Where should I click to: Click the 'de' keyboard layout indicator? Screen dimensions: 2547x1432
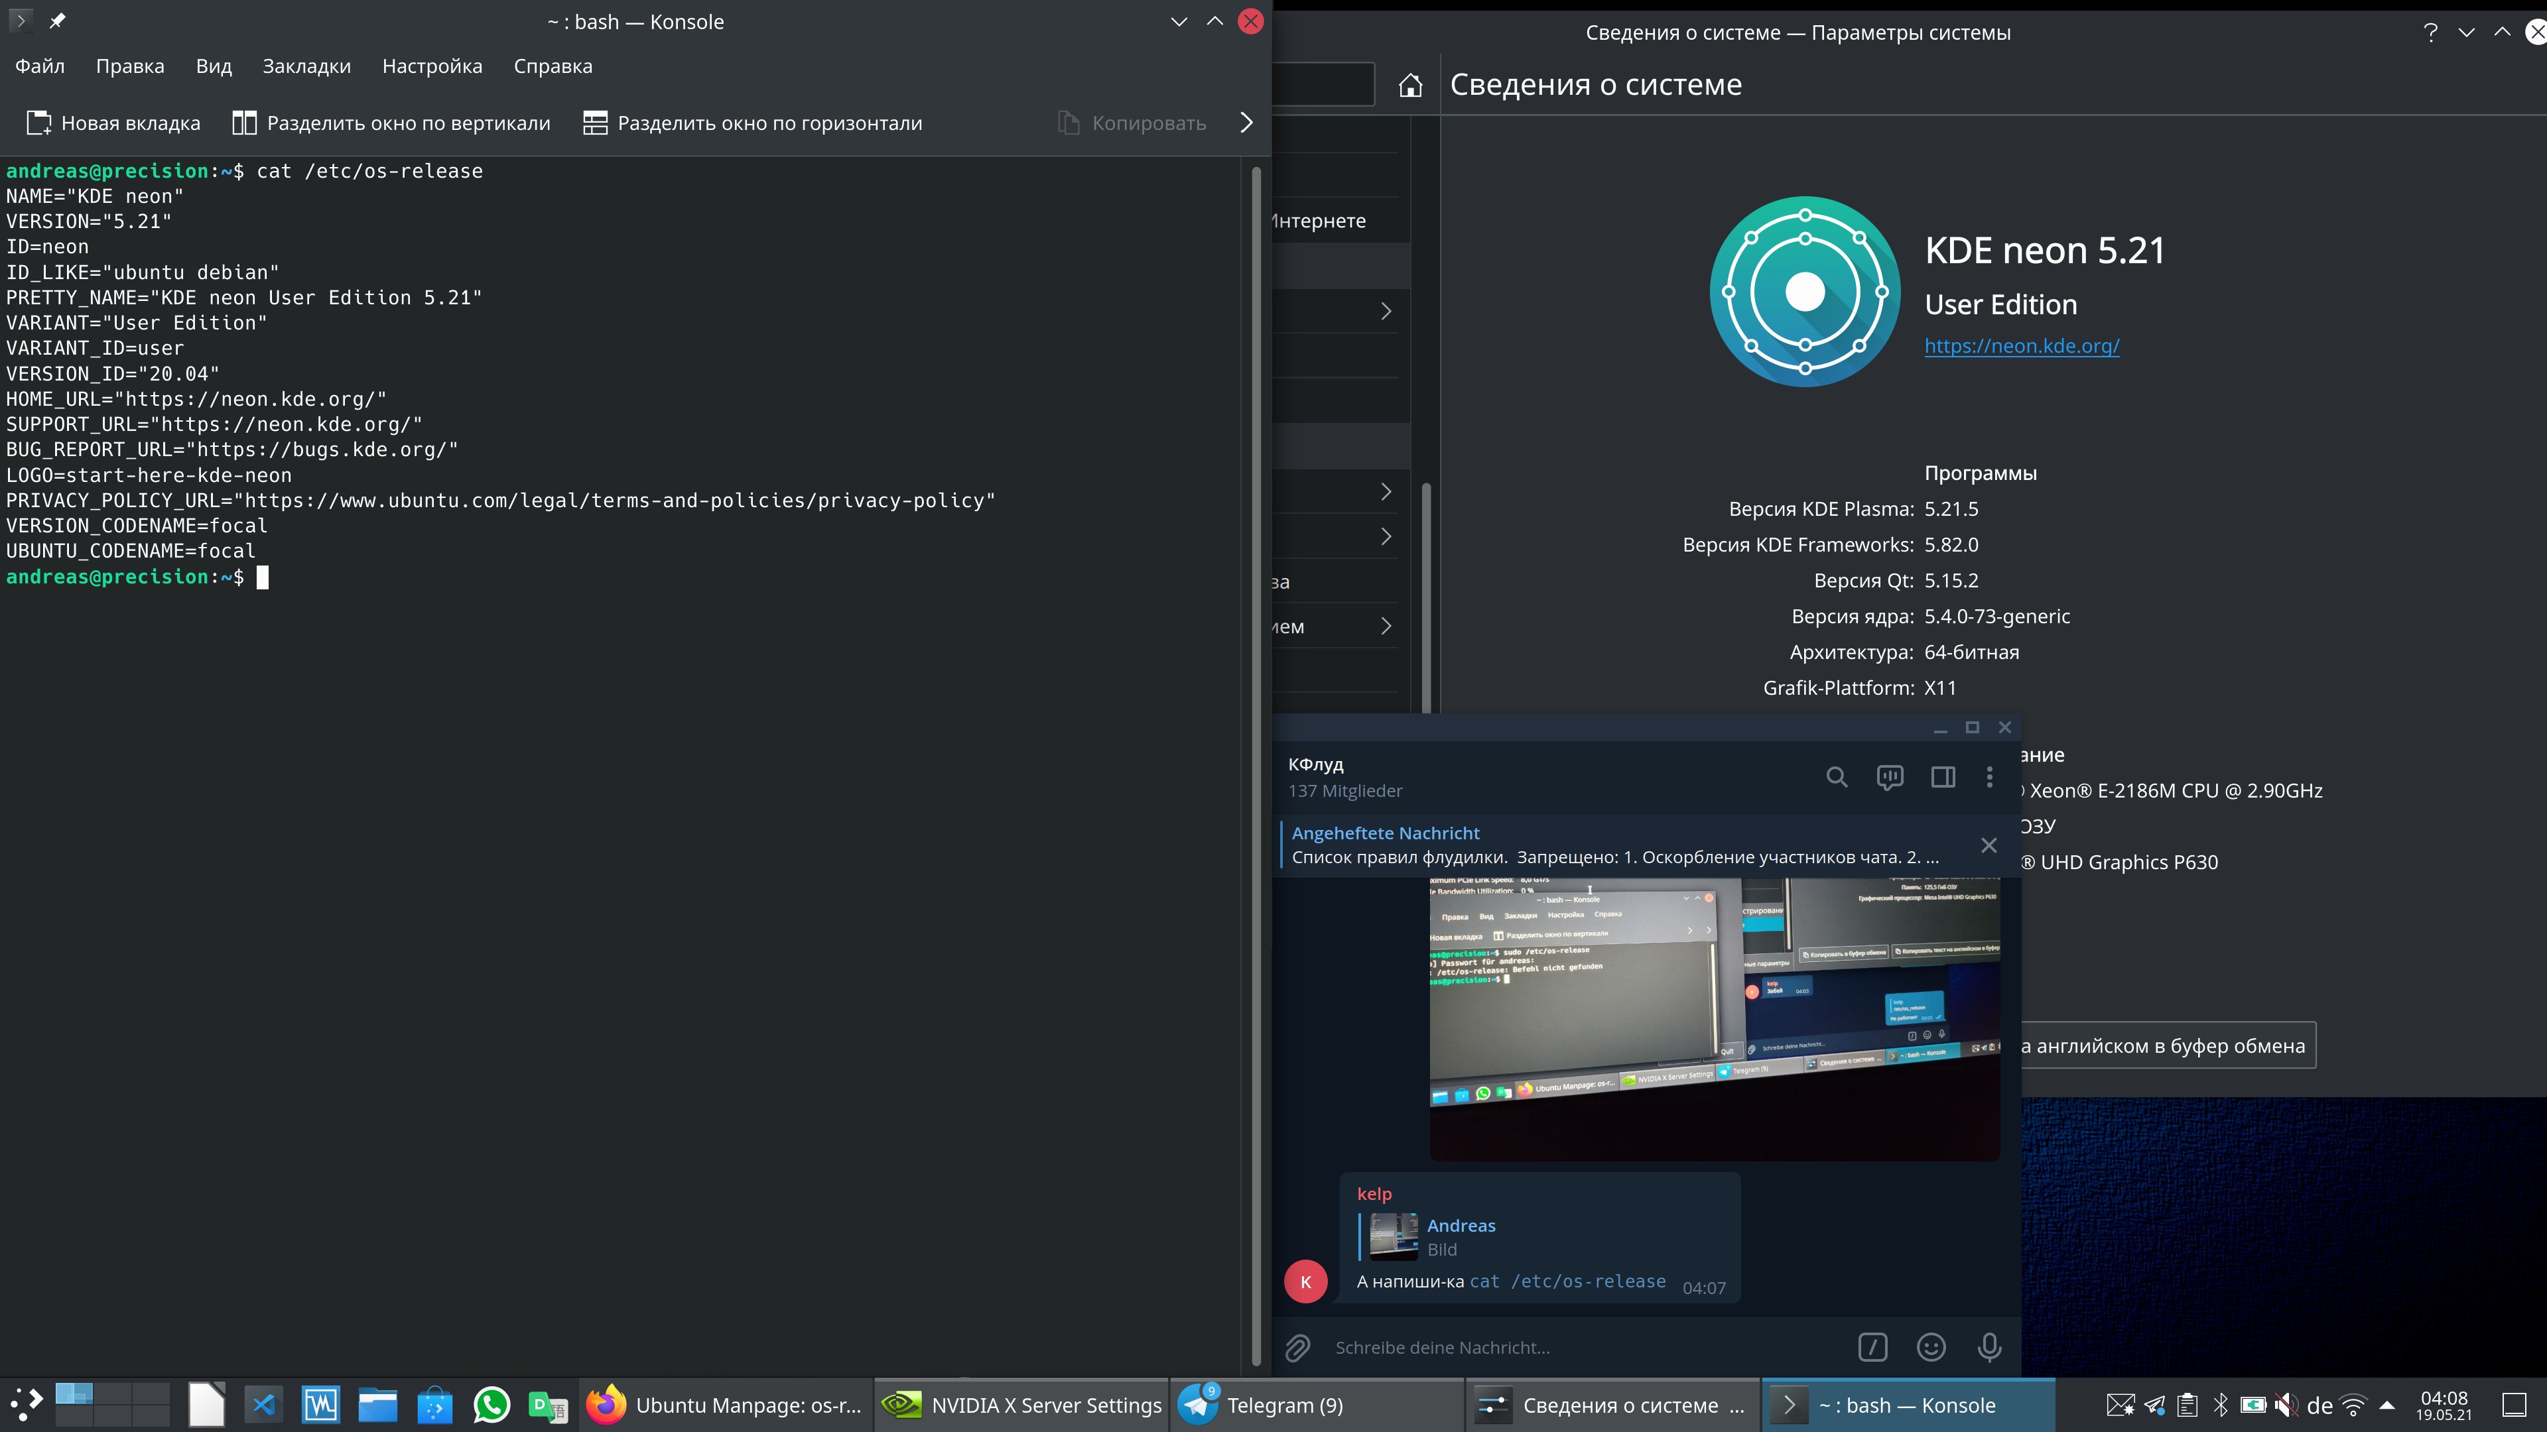tap(2319, 1404)
